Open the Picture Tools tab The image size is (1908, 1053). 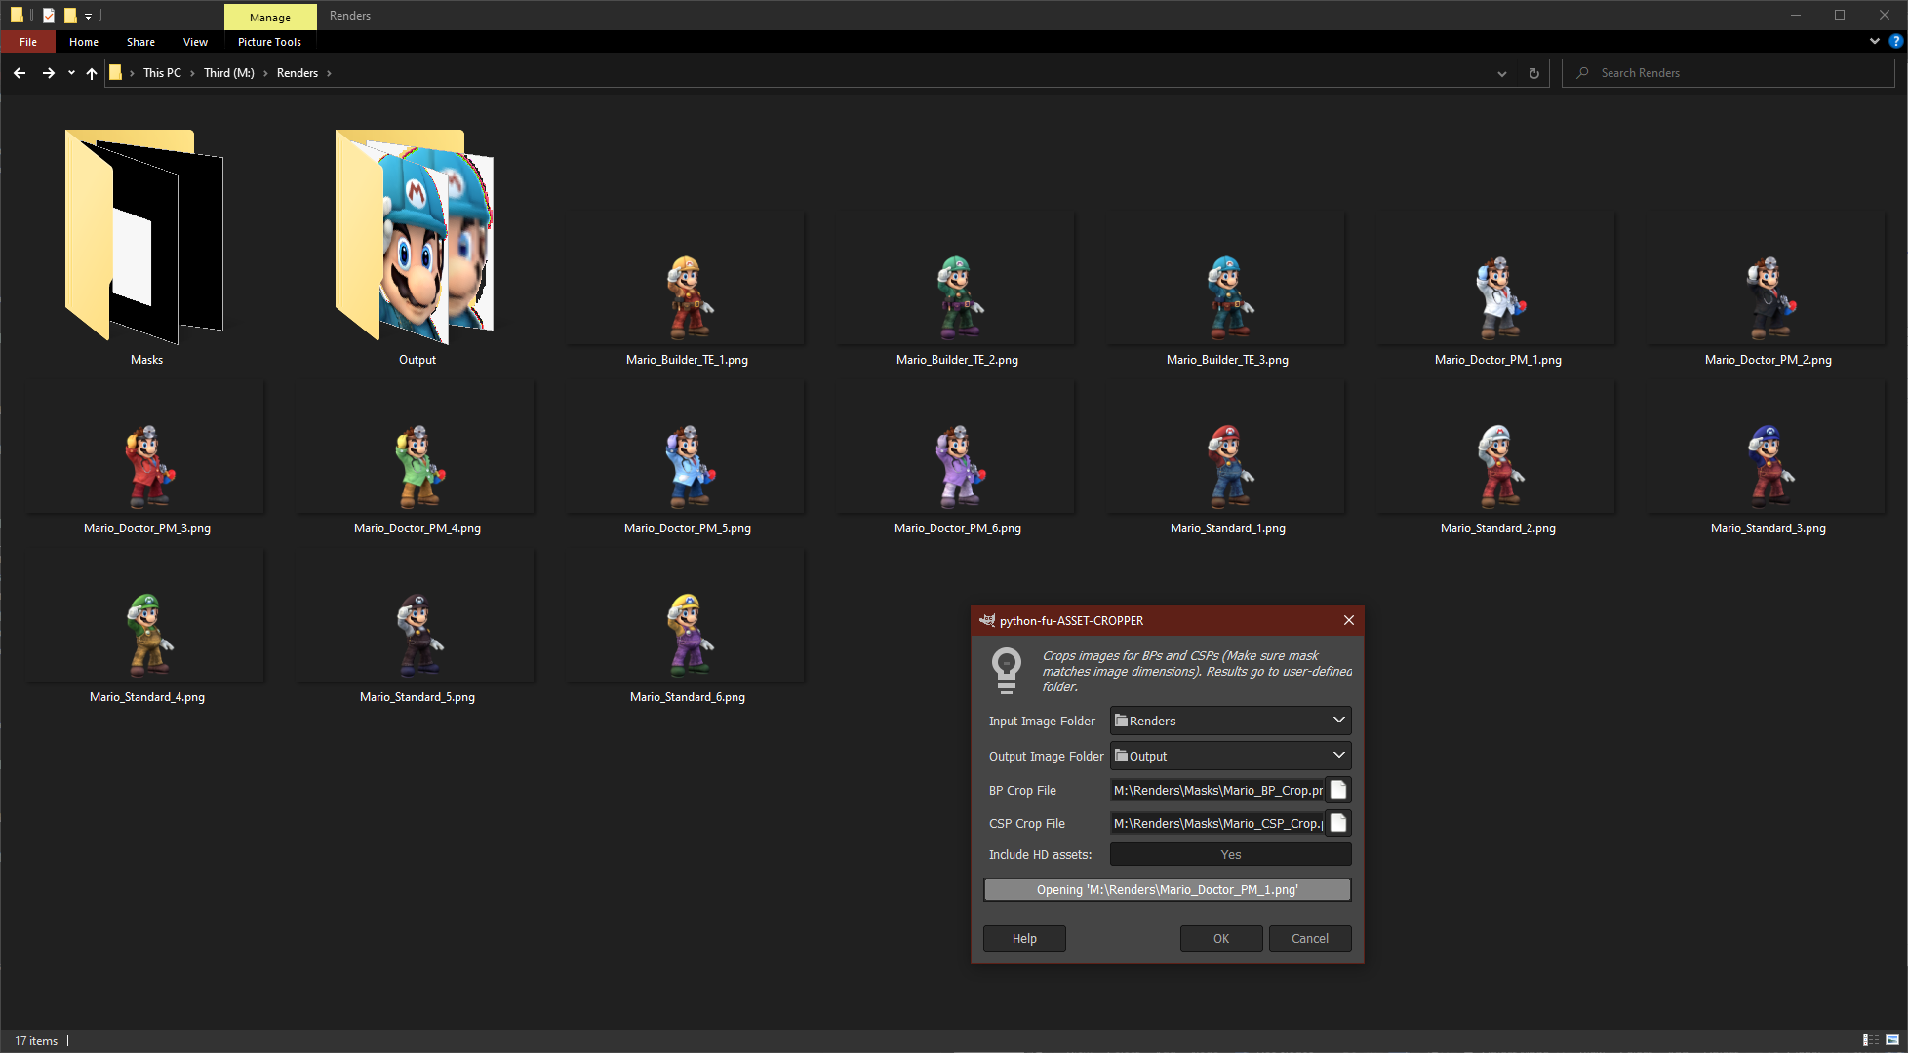click(269, 42)
